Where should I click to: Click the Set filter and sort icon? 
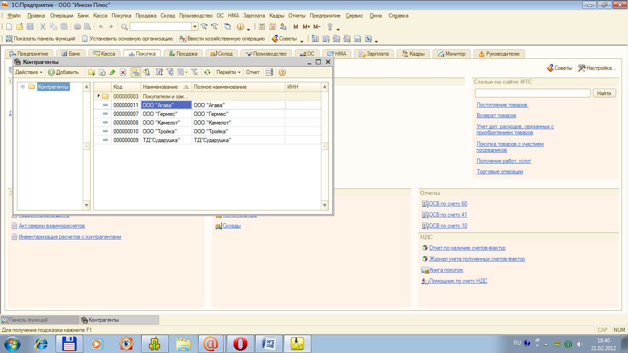160,72
